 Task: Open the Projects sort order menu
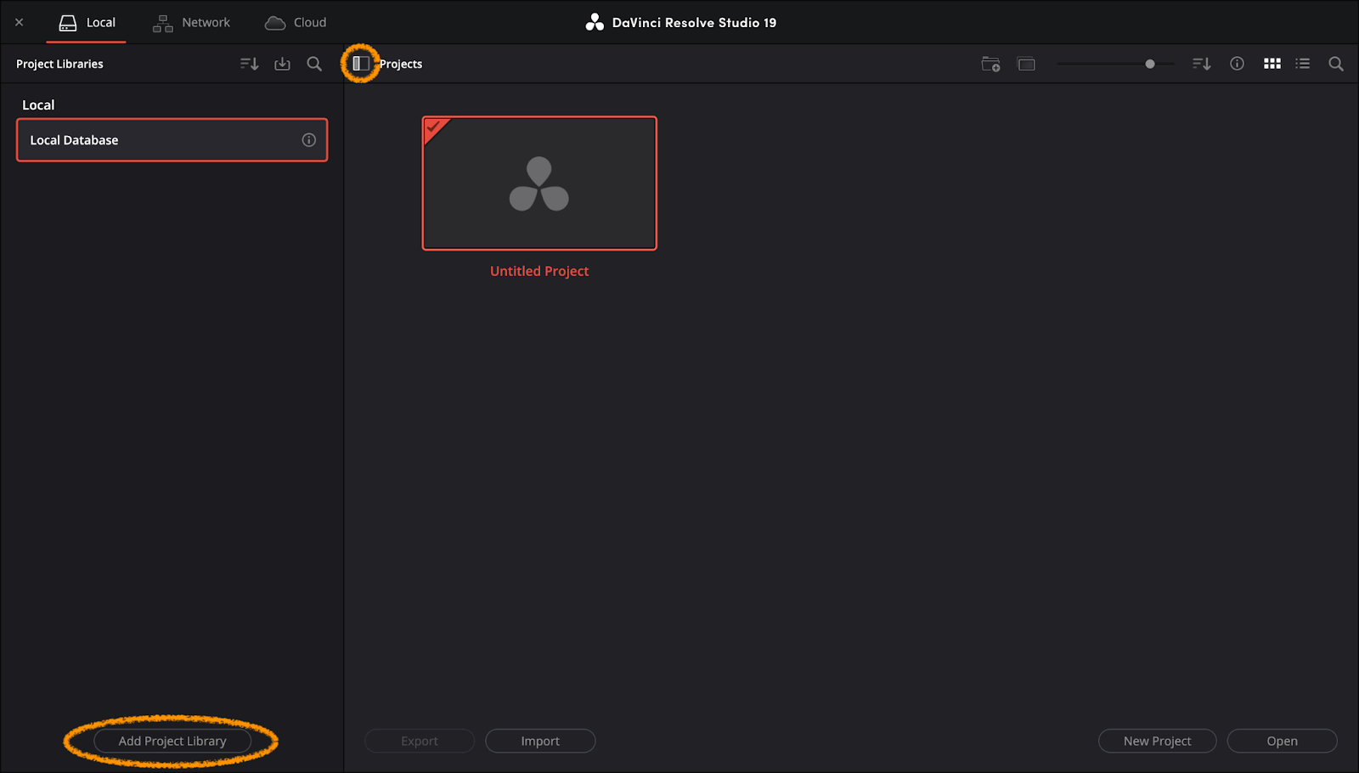(1201, 64)
